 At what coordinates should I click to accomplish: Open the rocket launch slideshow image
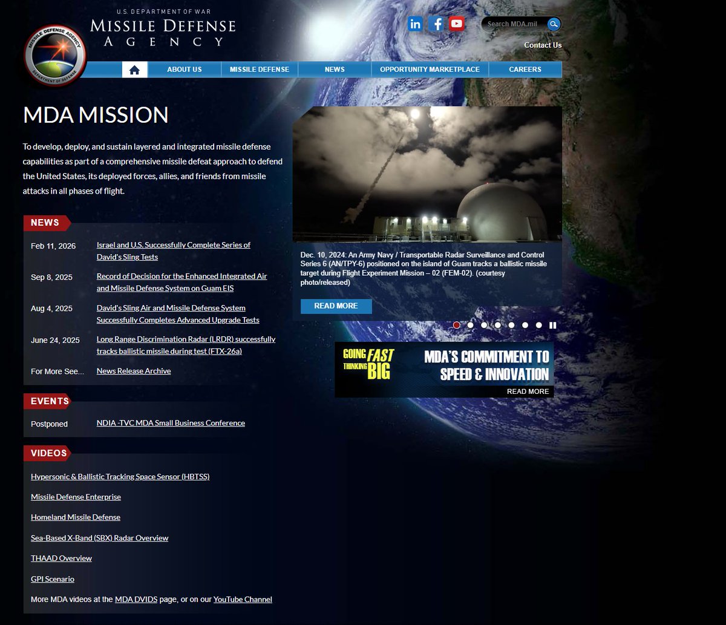427,174
